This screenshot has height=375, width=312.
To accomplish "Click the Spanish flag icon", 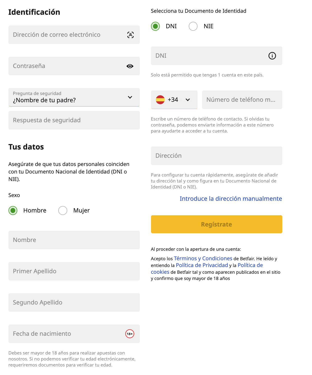I will (x=160, y=100).
